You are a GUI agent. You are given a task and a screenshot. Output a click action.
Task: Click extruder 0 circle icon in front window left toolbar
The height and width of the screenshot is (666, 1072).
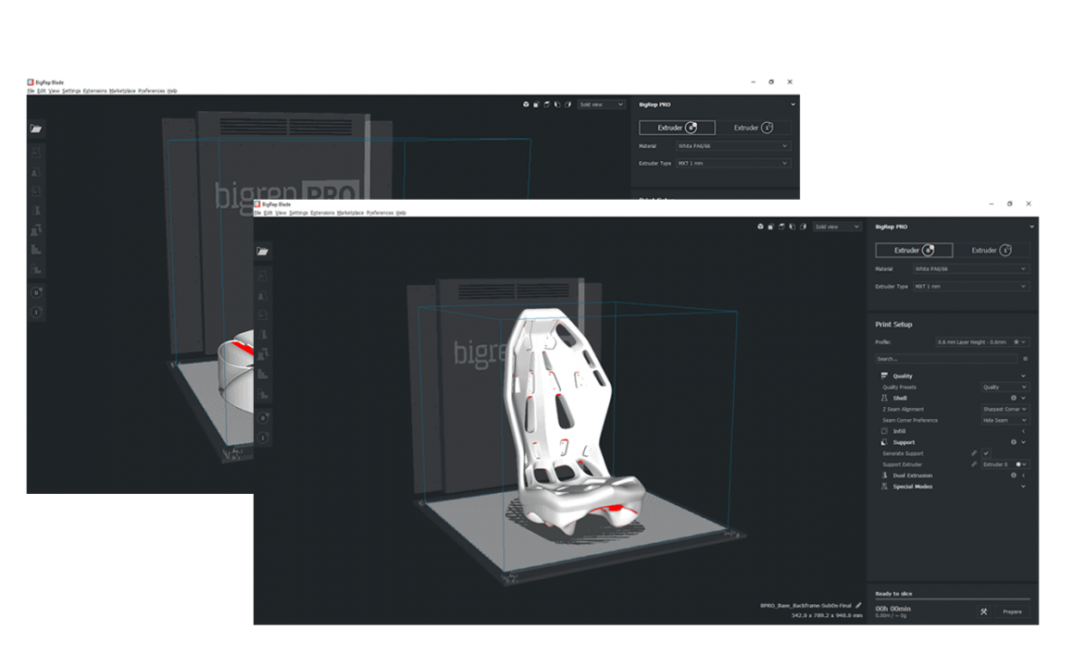(263, 417)
